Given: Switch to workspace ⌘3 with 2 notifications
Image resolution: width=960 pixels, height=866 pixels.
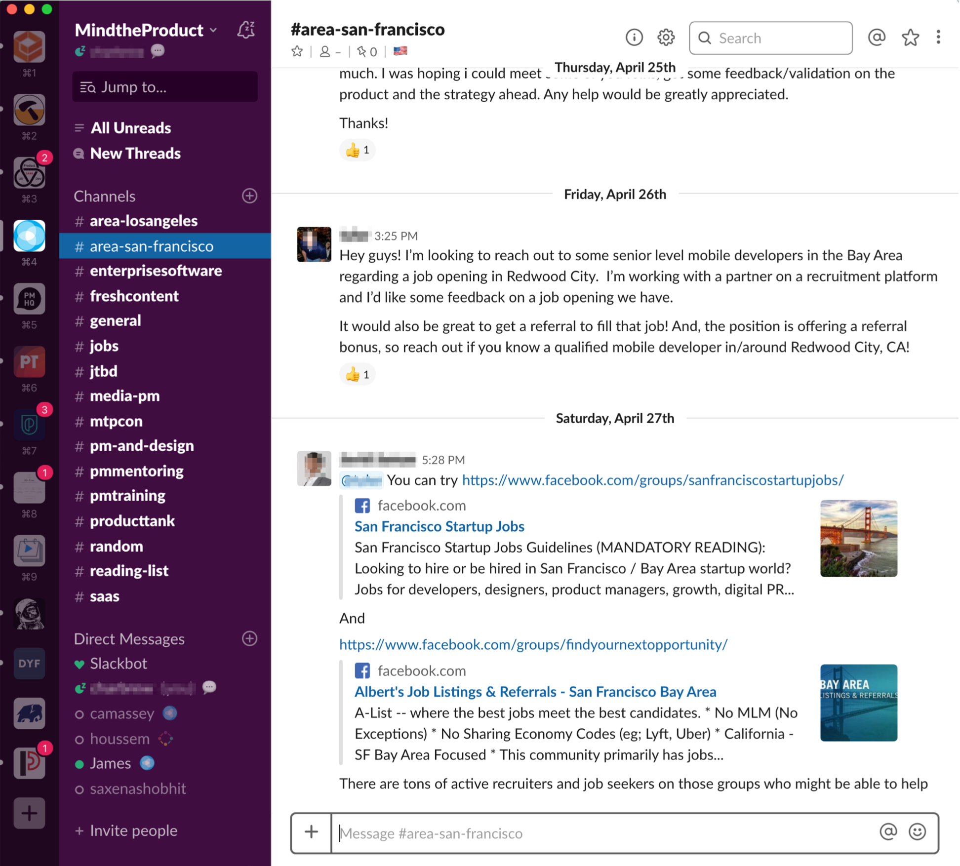Looking at the screenshot, I should tap(29, 173).
